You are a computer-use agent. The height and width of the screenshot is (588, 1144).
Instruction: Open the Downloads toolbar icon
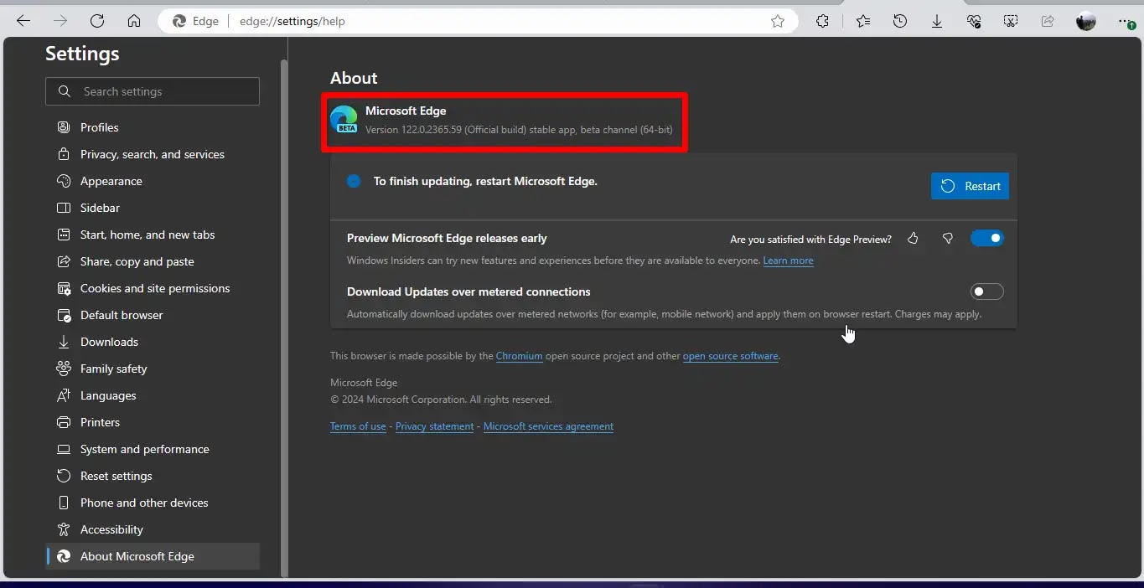(x=937, y=21)
